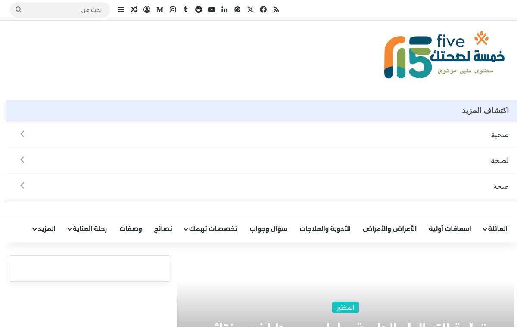Click the صحية link text
Viewport: 517px width, 327px height.
coord(500,135)
